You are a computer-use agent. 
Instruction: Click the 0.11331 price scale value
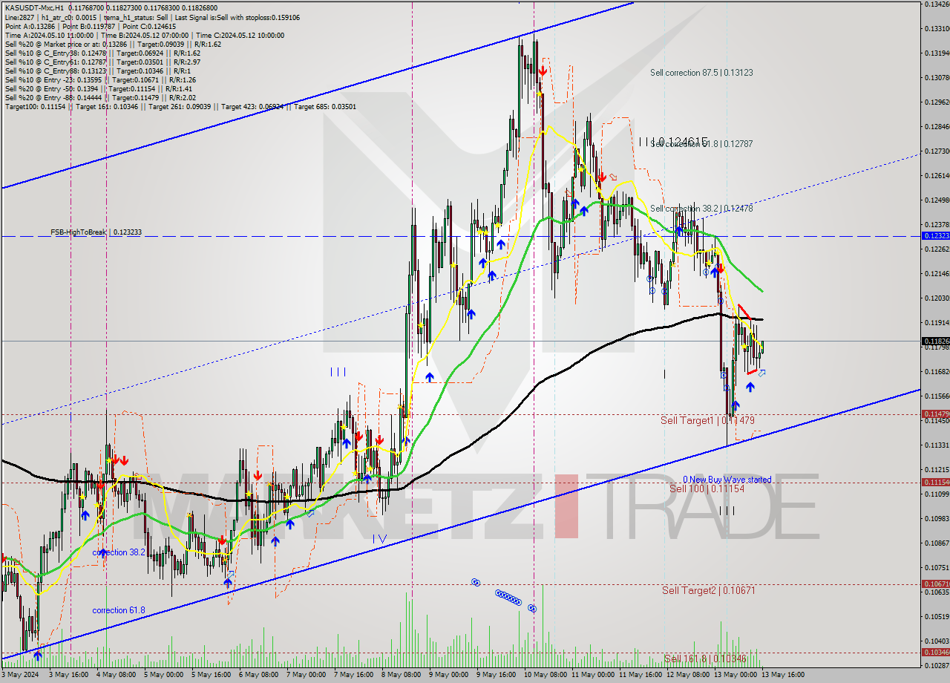[937, 445]
